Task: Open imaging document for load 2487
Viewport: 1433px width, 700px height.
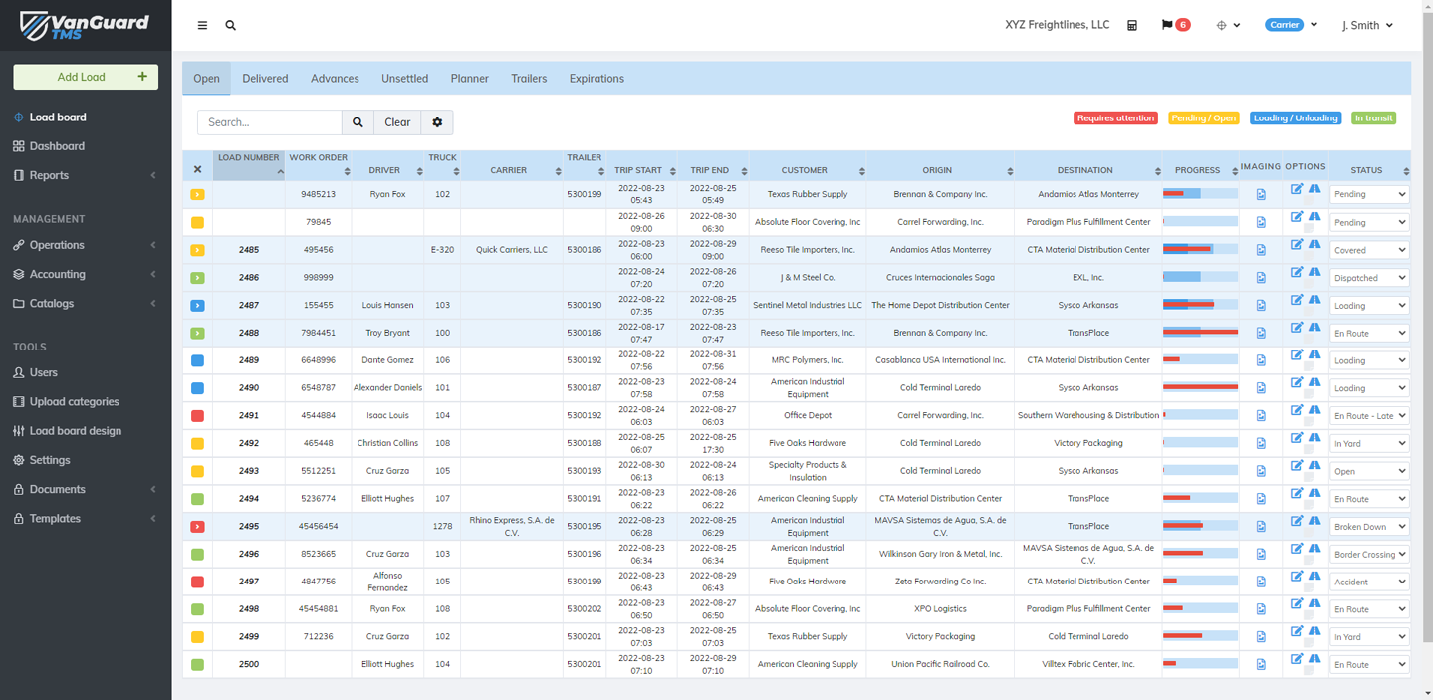Action: click(x=1261, y=306)
